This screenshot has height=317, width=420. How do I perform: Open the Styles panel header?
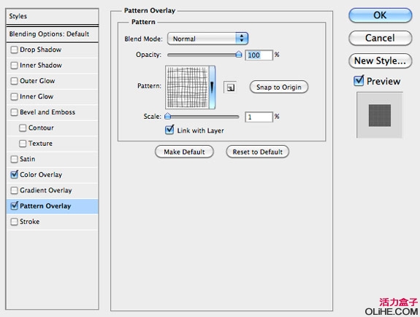(53, 16)
